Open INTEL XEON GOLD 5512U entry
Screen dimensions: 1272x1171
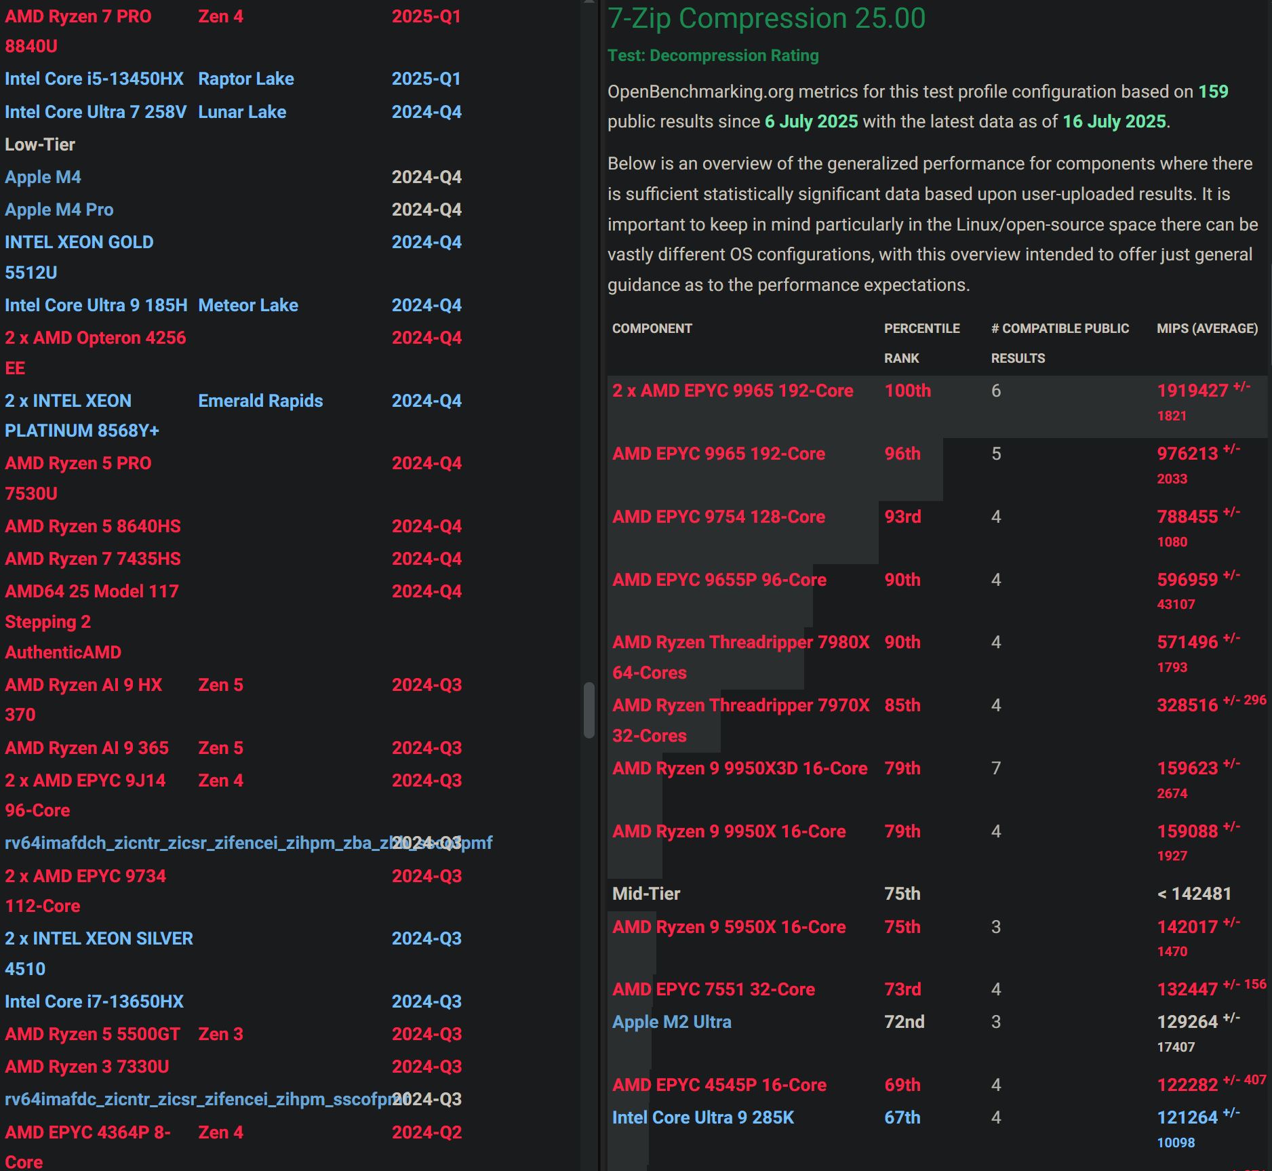coord(79,257)
